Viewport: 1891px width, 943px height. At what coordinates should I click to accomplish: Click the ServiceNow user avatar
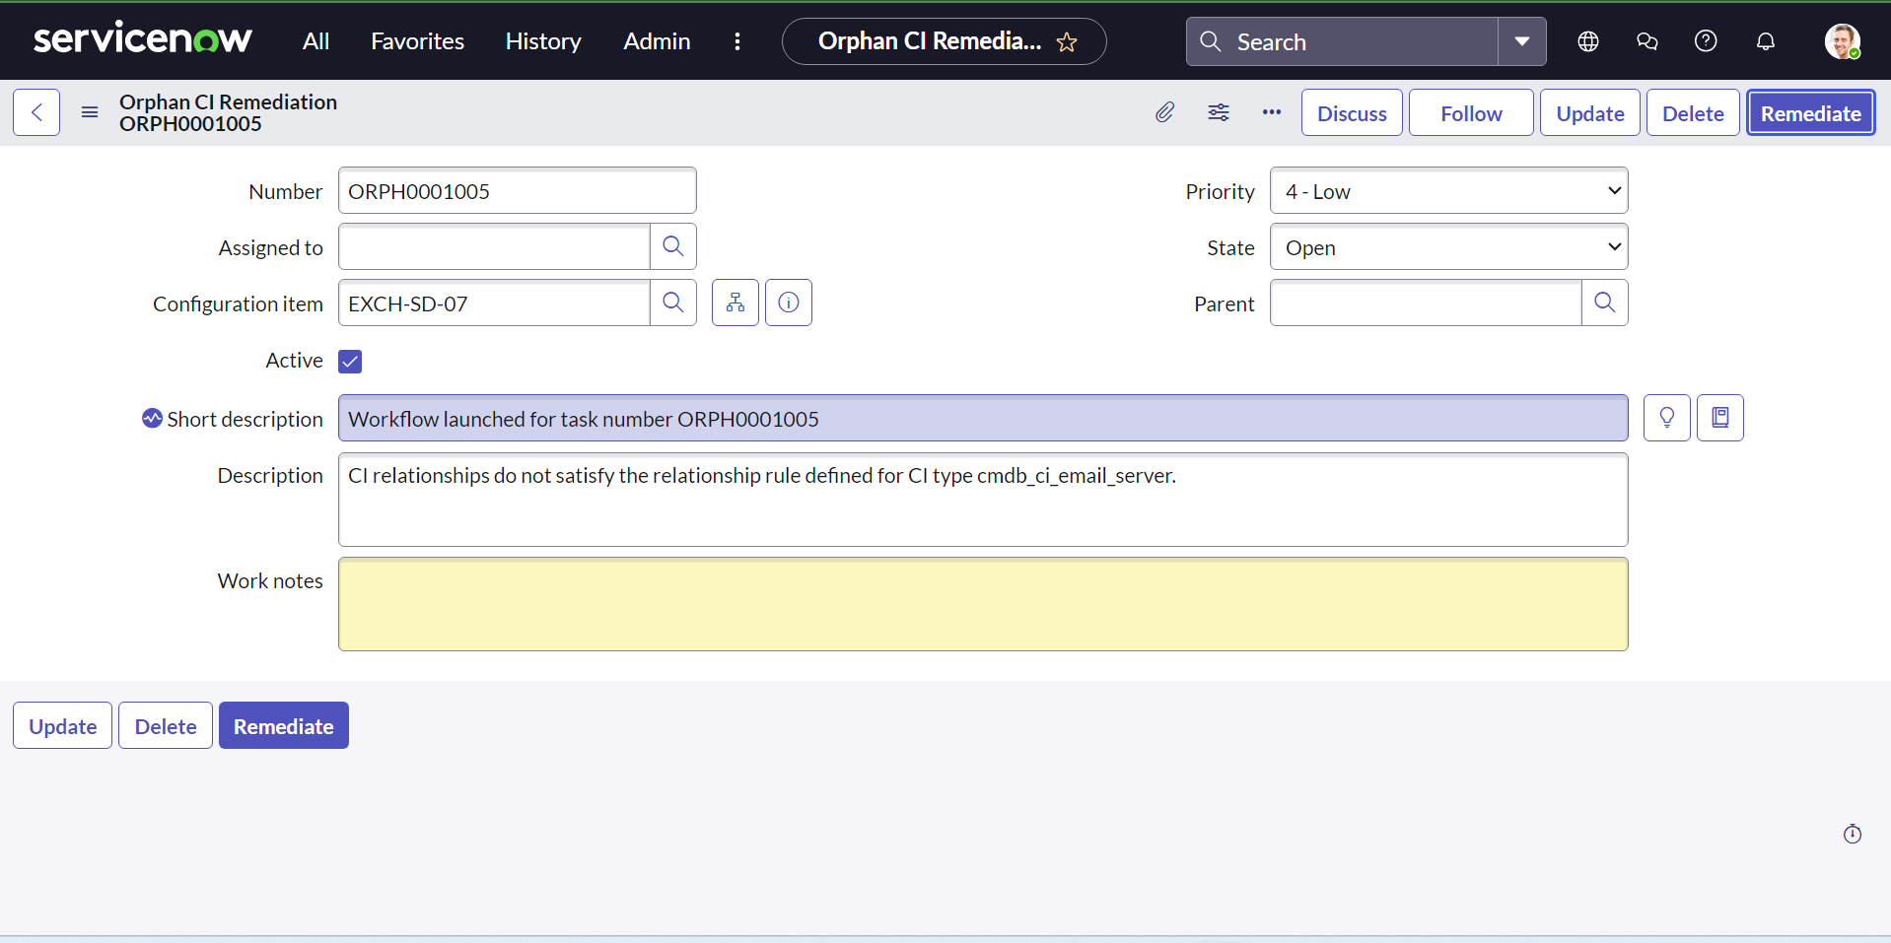click(x=1843, y=41)
